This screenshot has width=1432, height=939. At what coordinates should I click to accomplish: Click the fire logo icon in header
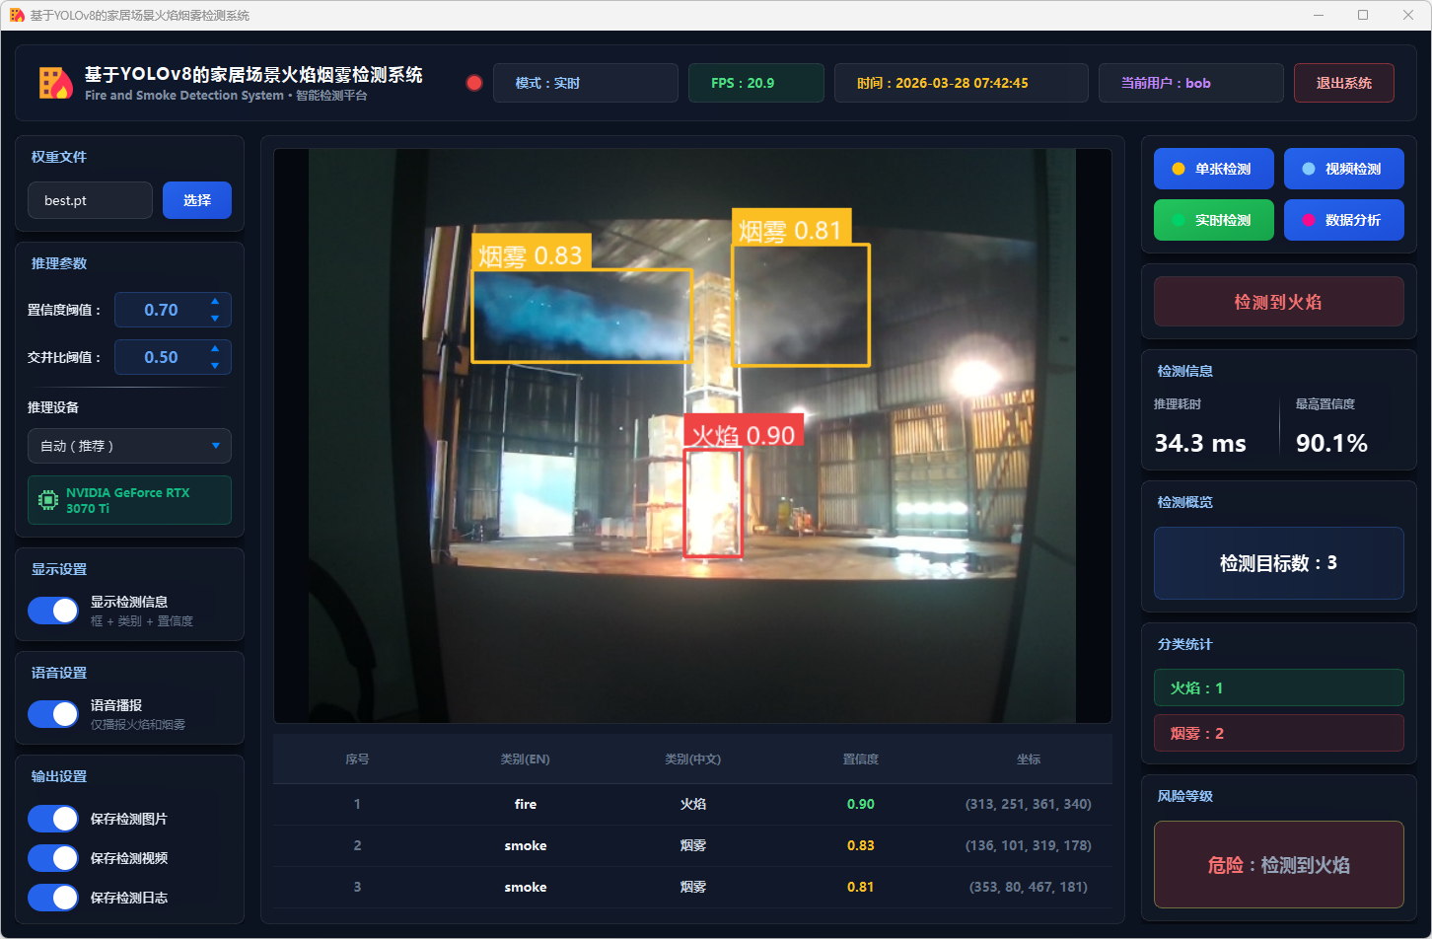coord(56,83)
